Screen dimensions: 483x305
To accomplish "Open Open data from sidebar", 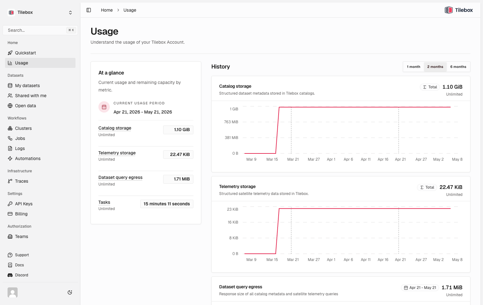I will pos(40,106).
